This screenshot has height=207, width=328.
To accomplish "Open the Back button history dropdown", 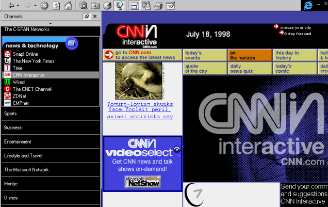I will click(18, 6).
